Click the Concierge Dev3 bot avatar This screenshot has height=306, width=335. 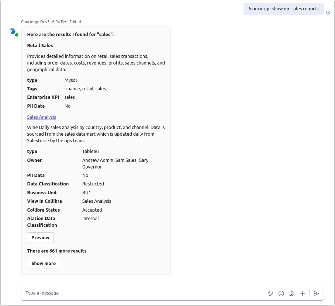[x=13, y=31]
